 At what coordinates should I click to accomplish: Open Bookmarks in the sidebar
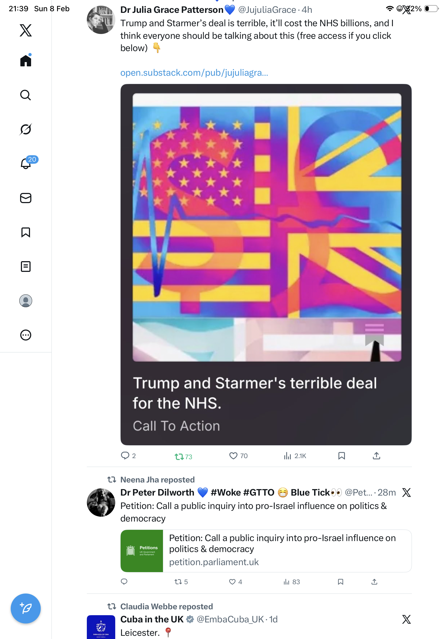(x=26, y=232)
